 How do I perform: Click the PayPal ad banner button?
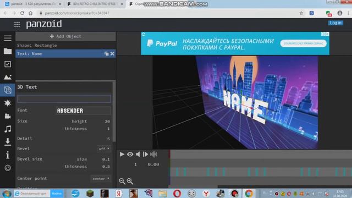pyautogui.click(x=303, y=43)
